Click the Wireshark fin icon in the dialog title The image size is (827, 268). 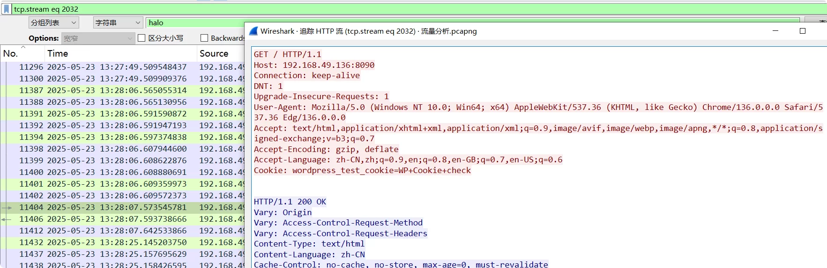[x=253, y=31]
